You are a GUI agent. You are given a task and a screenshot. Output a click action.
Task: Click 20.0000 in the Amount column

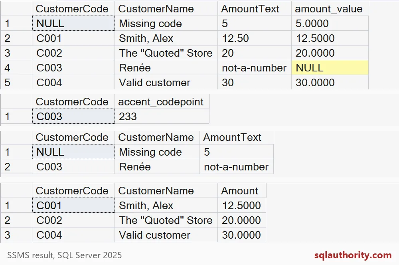coord(242,220)
